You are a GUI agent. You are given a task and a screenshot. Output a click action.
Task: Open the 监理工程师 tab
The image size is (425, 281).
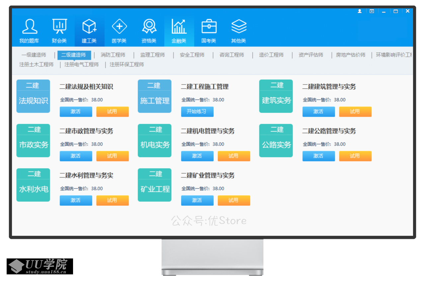pos(152,55)
